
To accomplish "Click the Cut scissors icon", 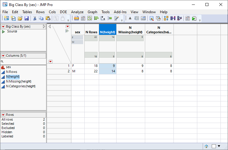I will point(35,18).
